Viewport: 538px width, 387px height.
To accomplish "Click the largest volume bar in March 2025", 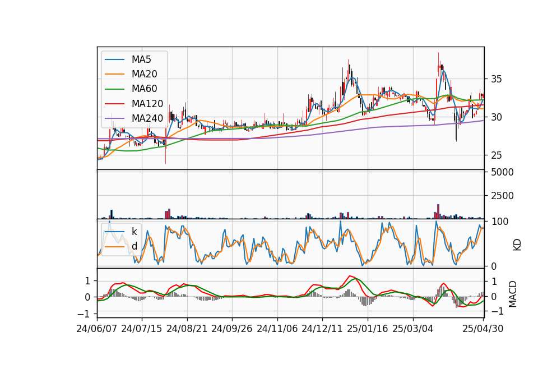I will (438, 211).
